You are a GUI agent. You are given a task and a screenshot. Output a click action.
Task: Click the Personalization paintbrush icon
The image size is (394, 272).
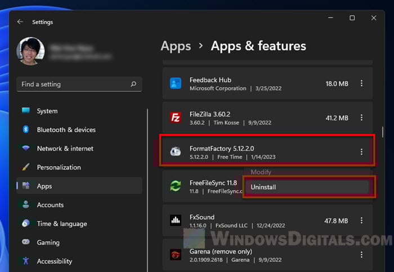coord(26,167)
